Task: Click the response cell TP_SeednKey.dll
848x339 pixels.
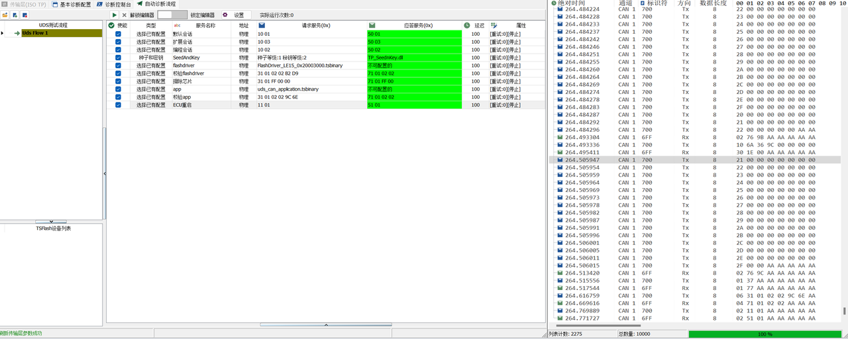Action: [414, 58]
